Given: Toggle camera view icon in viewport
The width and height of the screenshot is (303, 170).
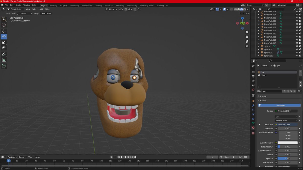Looking at the screenshot, I should pos(247,42).
